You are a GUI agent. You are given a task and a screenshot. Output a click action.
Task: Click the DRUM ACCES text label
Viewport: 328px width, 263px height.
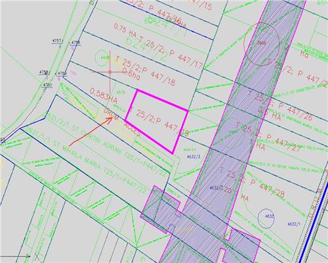click(x=122, y=122)
